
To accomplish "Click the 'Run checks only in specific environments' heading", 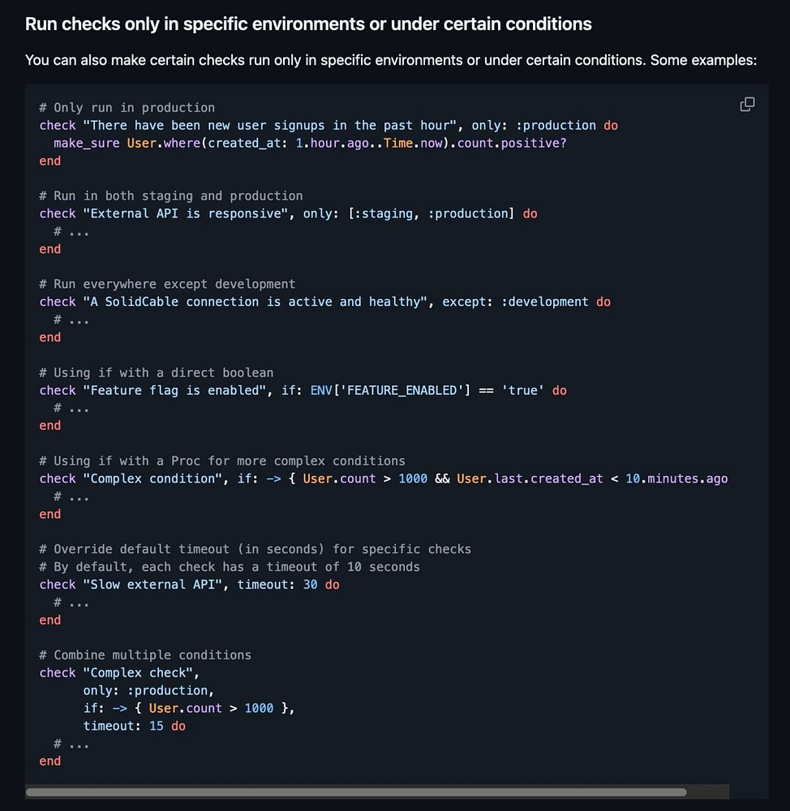I will tap(308, 24).
